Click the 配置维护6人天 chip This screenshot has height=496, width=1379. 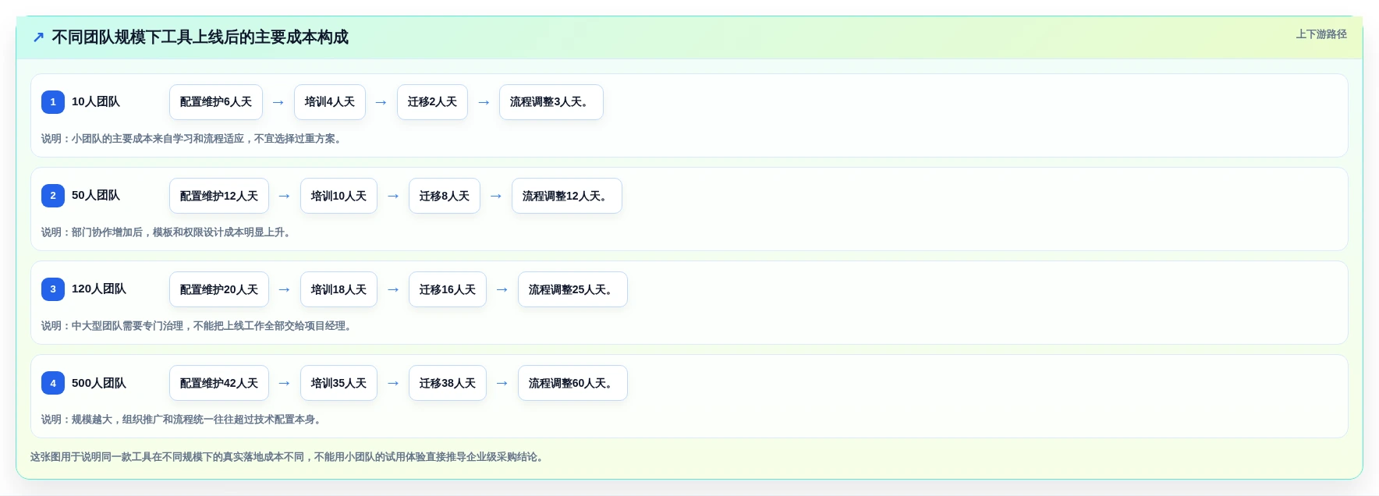tap(216, 102)
